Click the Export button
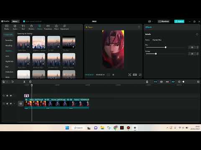This screenshot has width=201, height=150. point(179,21)
